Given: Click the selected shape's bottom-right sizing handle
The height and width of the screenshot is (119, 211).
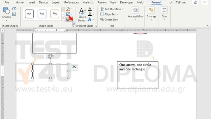Looking at the screenshot, I should (68, 78).
